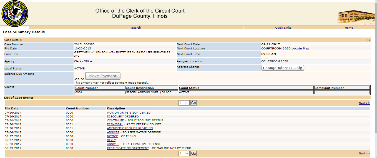Open the Quick Links menu
The width and height of the screenshot is (377, 158).
[x=283, y=28]
